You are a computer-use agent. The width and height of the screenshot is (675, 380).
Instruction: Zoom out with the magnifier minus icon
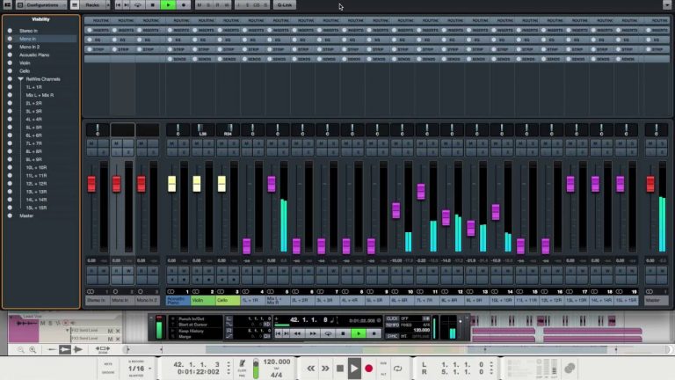(x=21, y=350)
